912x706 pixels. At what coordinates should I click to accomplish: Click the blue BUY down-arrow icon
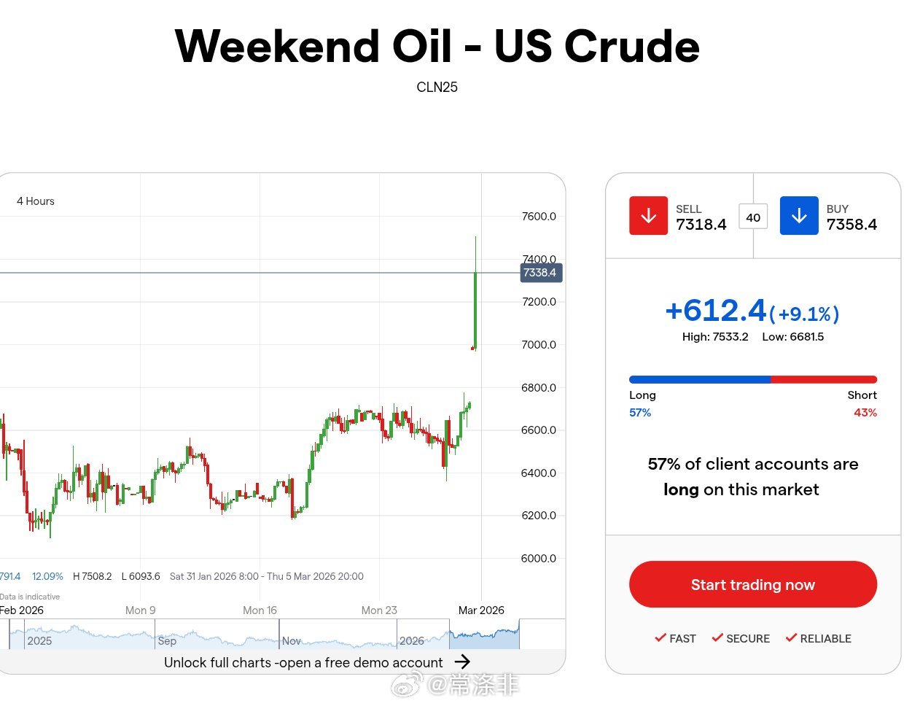[799, 216]
